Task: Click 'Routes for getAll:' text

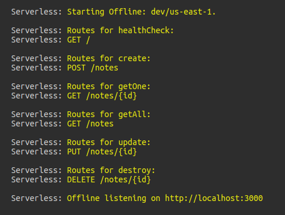Action: coord(108,114)
